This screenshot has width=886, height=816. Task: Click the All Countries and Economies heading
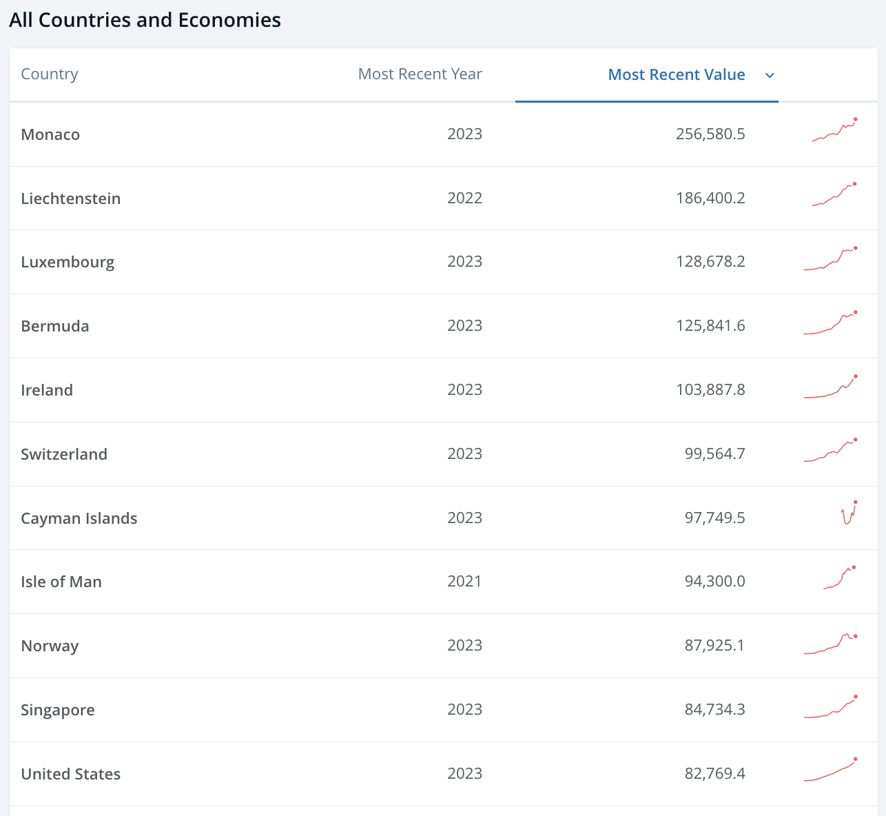[x=145, y=20]
